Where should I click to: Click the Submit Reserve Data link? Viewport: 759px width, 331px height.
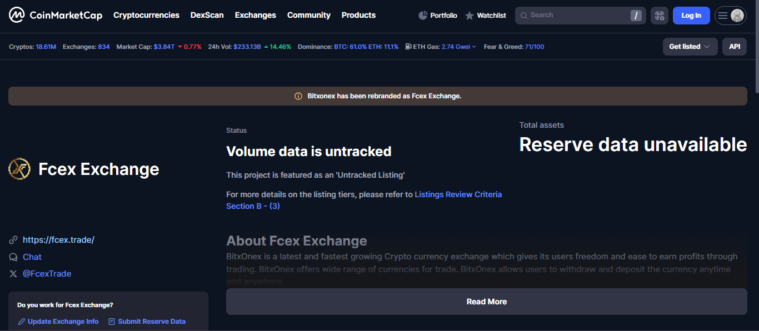(152, 322)
